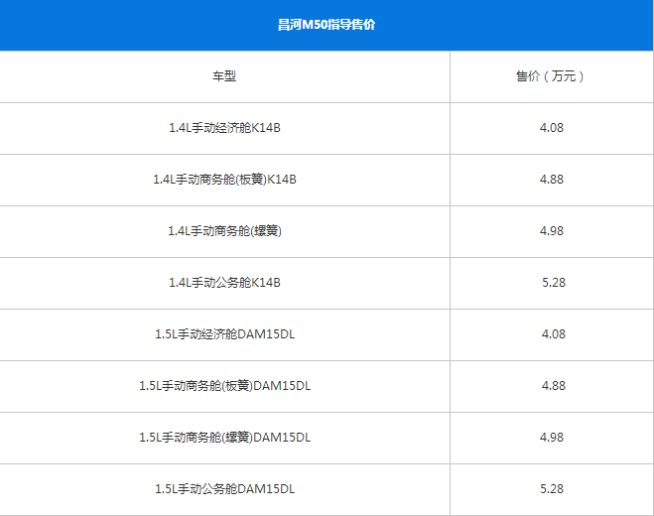Click price 5.28 for 1.5L手动公务舱DAM15DL
Viewport: 654px width, 516px height.
point(552,489)
